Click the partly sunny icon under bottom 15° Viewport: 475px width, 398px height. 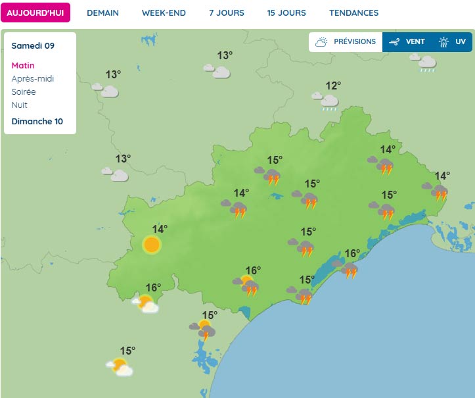click(x=120, y=367)
